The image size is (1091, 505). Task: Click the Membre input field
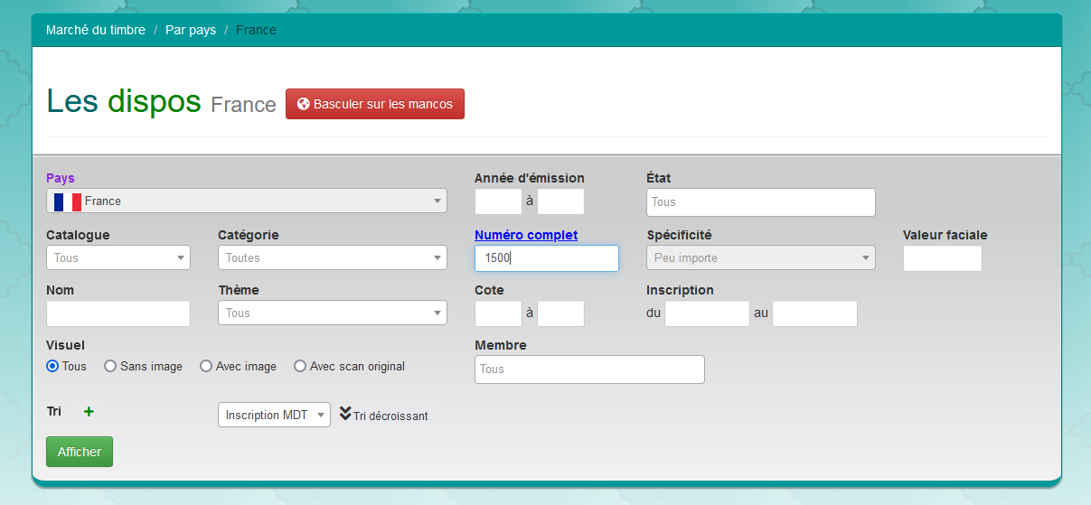click(x=589, y=369)
